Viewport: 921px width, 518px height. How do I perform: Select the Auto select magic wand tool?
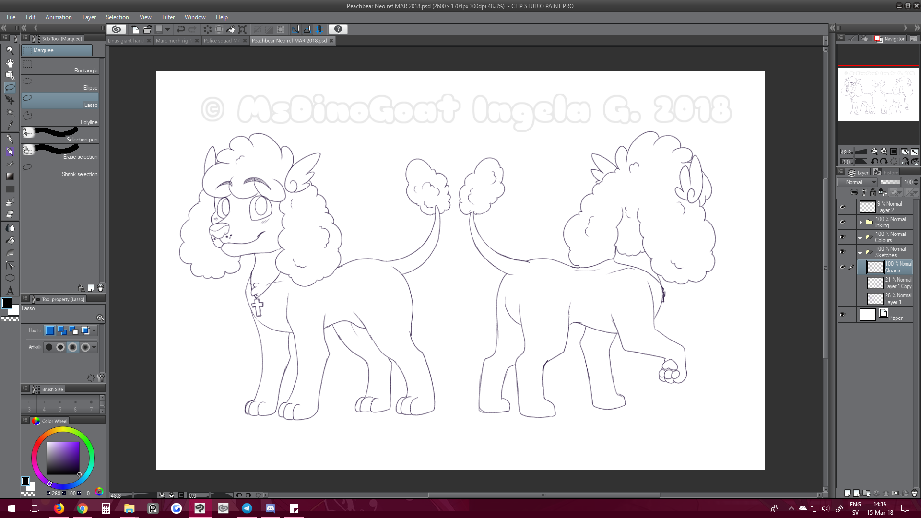coord(10,113)
